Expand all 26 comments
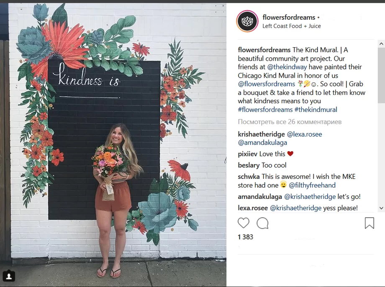 (290, 122)
